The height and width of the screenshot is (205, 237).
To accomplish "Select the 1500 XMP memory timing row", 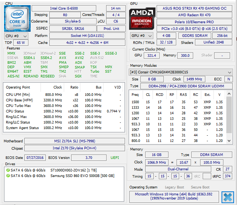I will pos(177,102).
